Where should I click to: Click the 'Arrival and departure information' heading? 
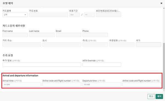tap(20, 75)
